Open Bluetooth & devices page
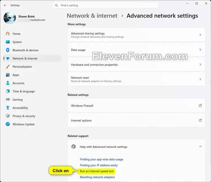211x182 pixels. tap(32, 50)
